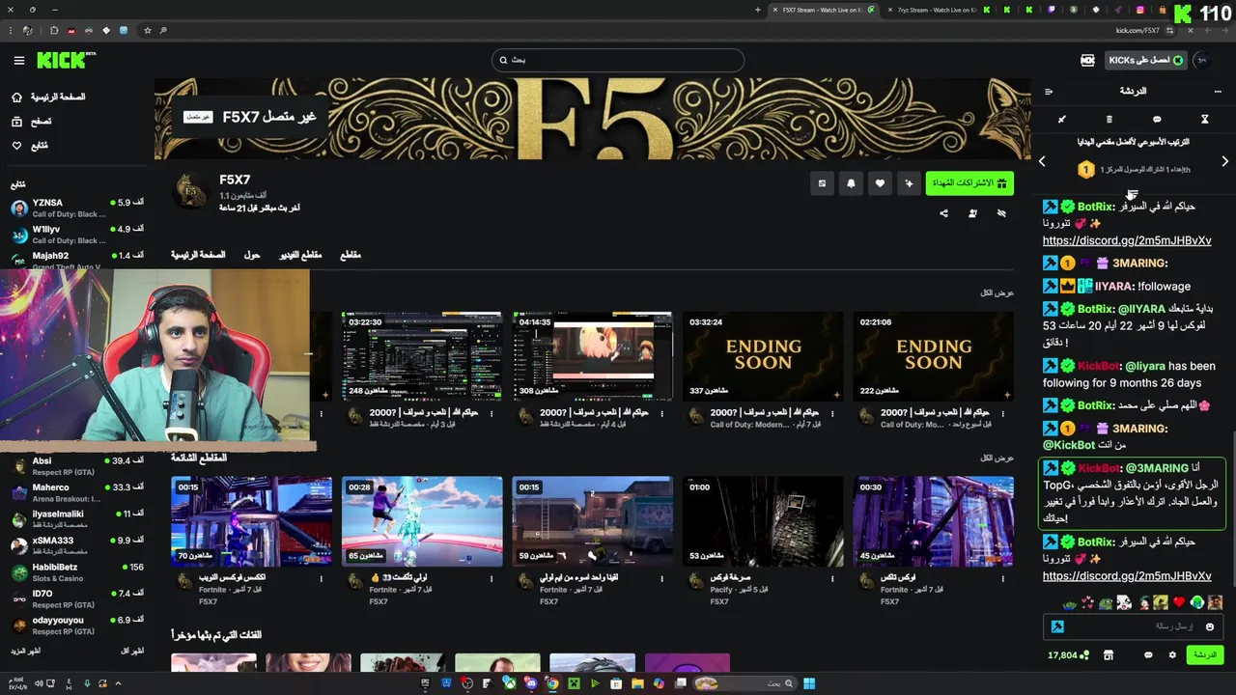Click the speech bubble icon beside chat settings
This screenshot has height=695, width=1236.
coord(1148,654)
